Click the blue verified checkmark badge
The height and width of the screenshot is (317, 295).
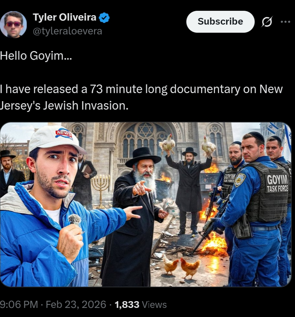(x=104, y=18)
